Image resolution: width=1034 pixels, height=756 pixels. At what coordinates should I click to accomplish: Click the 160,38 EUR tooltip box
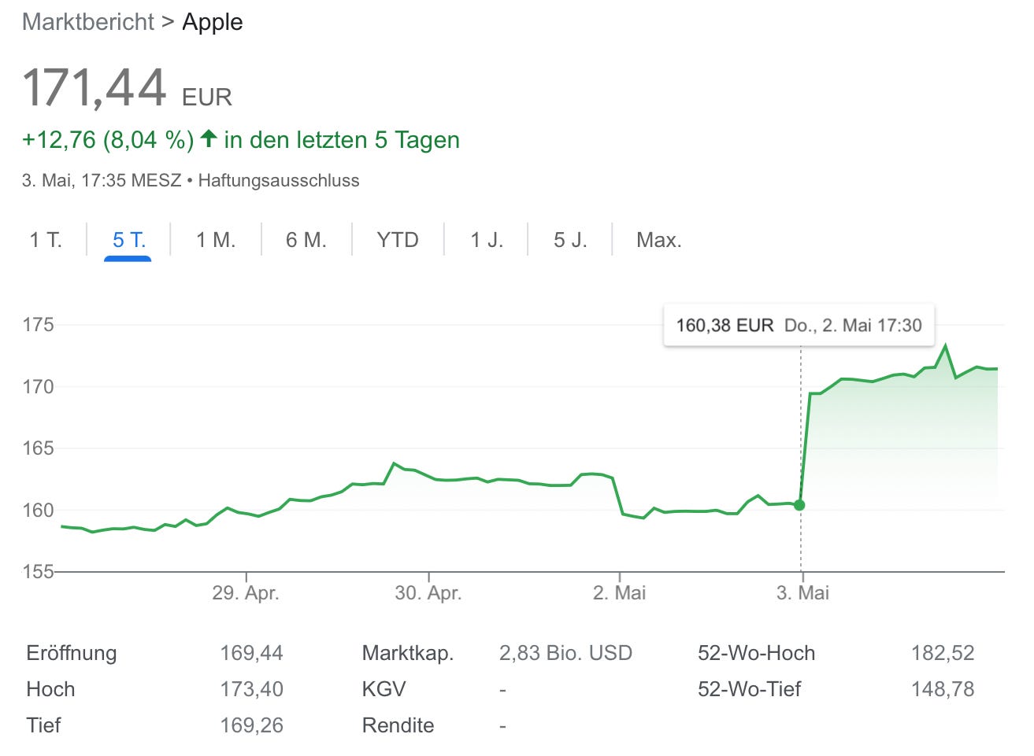coord(799,325)
